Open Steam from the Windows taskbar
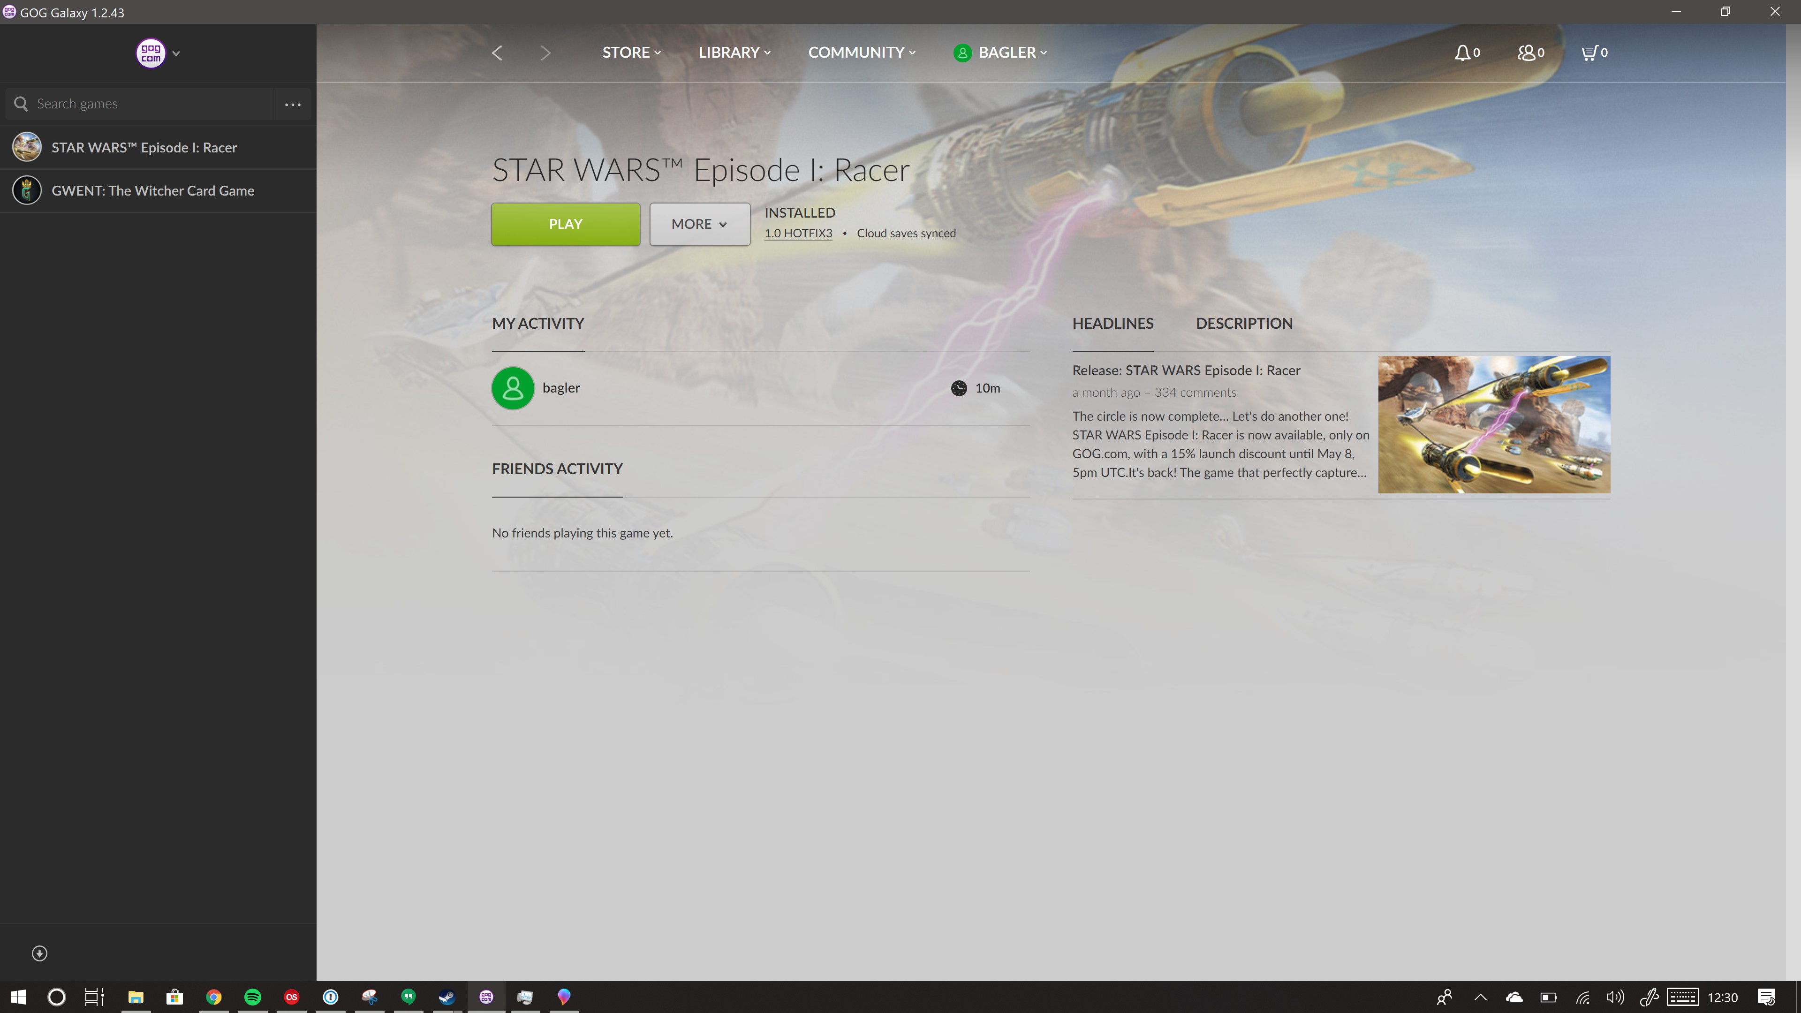 click(x=447, y=996)
